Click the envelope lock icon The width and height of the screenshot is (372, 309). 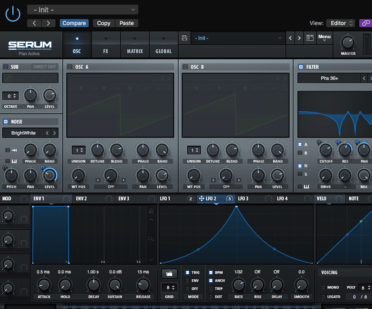(x=151, y=211)
